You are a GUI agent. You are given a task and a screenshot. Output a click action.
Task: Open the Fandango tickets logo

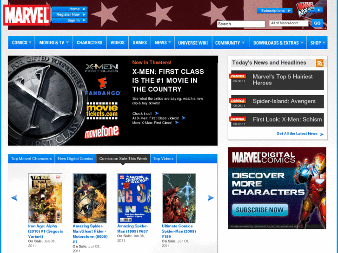[103, 87]
